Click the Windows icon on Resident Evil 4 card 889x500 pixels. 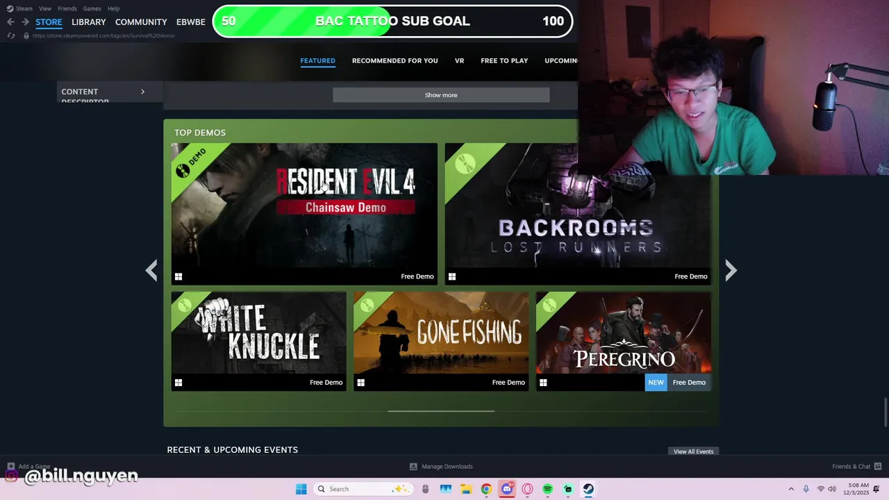(x=178, y=276)
